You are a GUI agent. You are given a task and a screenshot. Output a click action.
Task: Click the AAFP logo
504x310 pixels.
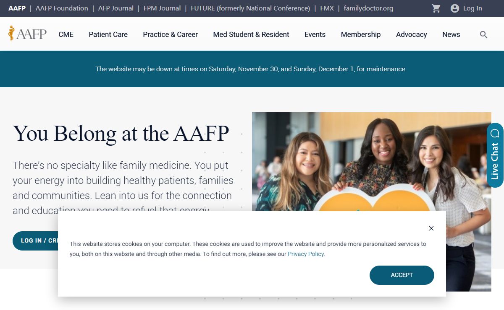click(28, 34)
